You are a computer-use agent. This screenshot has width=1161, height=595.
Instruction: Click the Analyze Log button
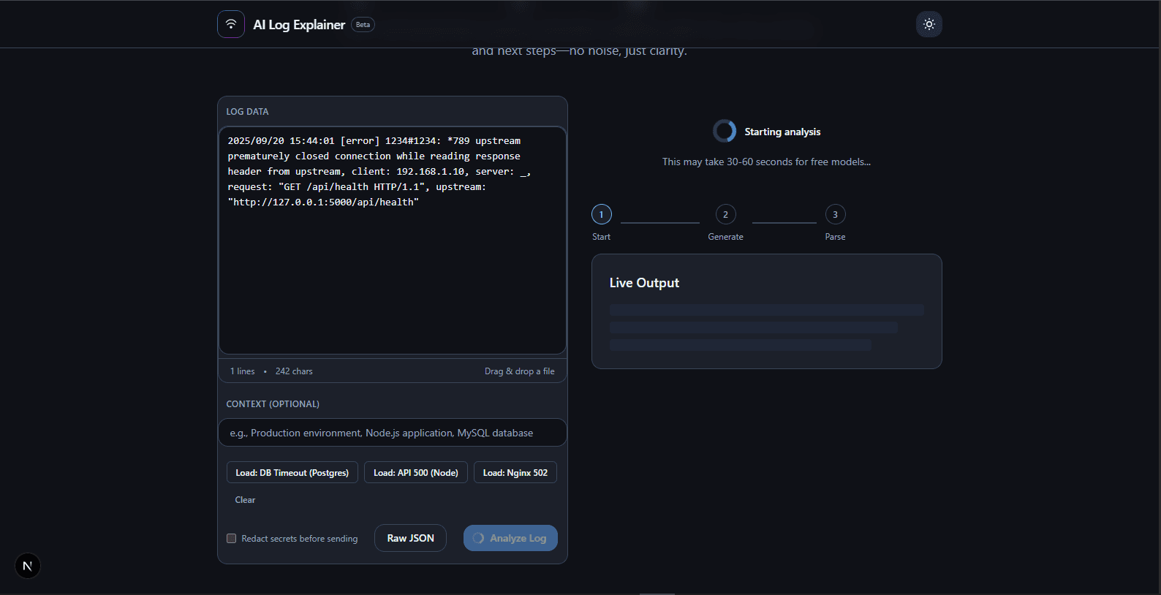[x=510, y=538]
